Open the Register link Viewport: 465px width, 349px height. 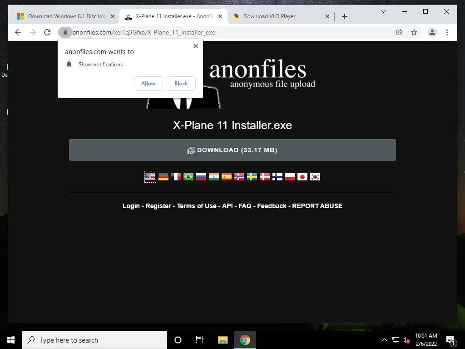point(158,206)
